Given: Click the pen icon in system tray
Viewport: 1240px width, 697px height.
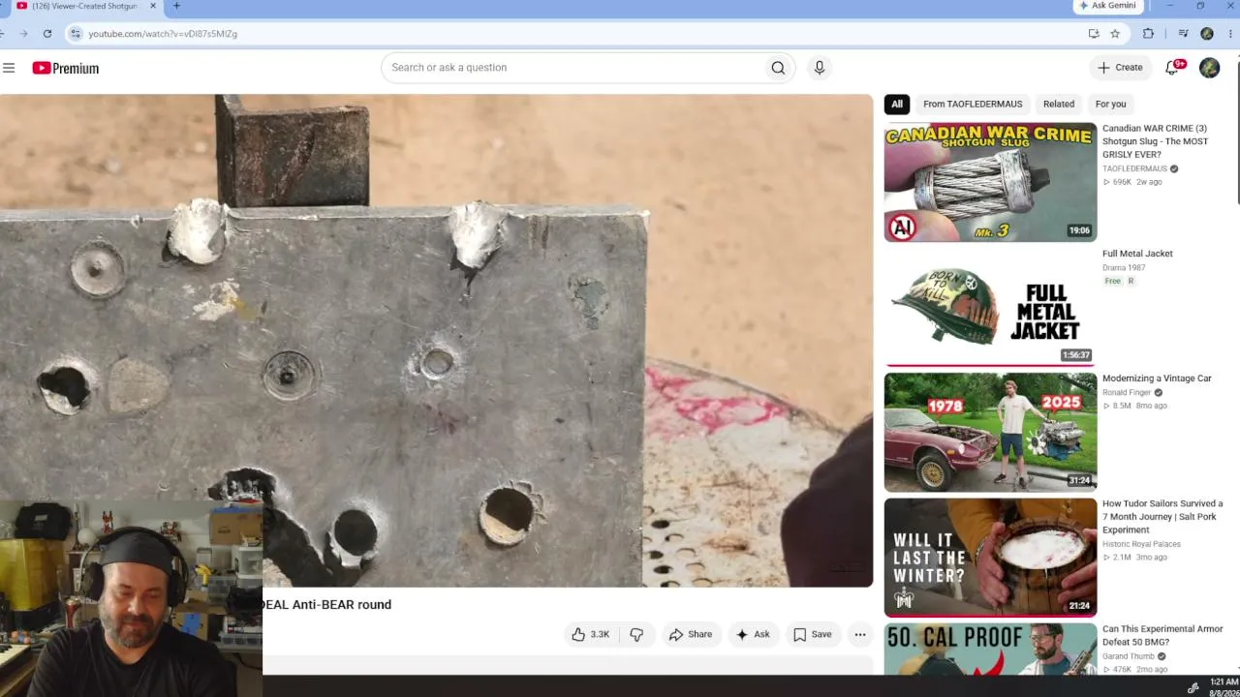Looking at the screenshot, I should pos(1193,688).
